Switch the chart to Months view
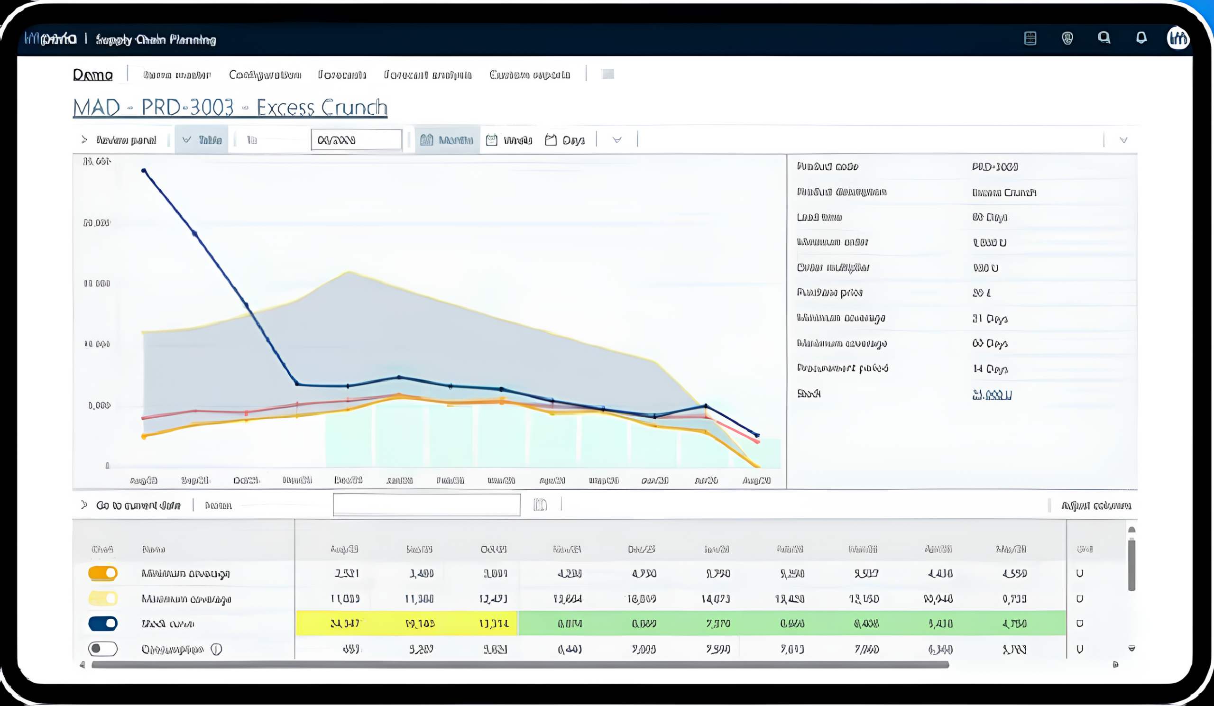The height and width of the screenshot is (706, 1214). point(447,140)
